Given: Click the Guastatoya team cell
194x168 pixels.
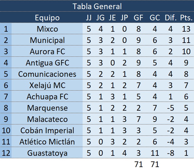Looking at the screenshot, I should (x=47, y=153).
